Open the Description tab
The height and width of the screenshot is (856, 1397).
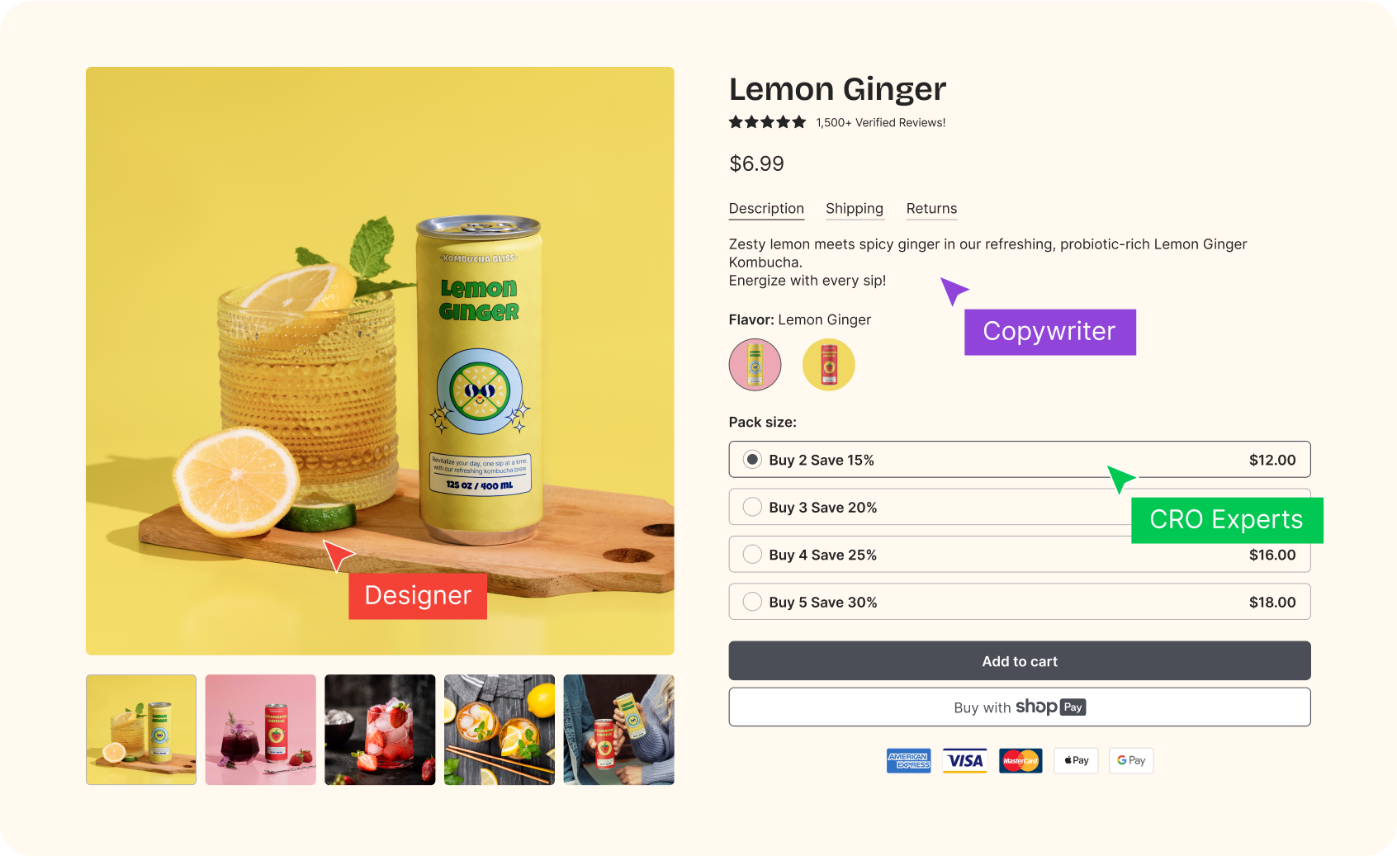(766, 209)
